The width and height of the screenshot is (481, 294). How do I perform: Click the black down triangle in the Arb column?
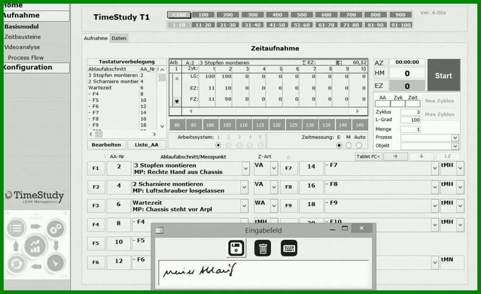(x=177, y=101)
